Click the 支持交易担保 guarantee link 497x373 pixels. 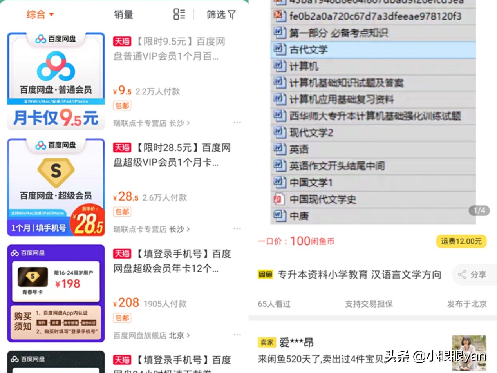point(368,304)
